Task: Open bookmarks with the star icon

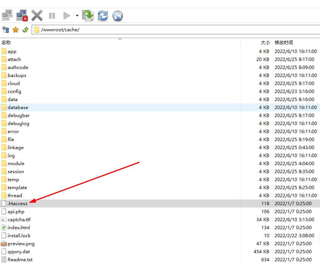Action: [x=16, y=30]
